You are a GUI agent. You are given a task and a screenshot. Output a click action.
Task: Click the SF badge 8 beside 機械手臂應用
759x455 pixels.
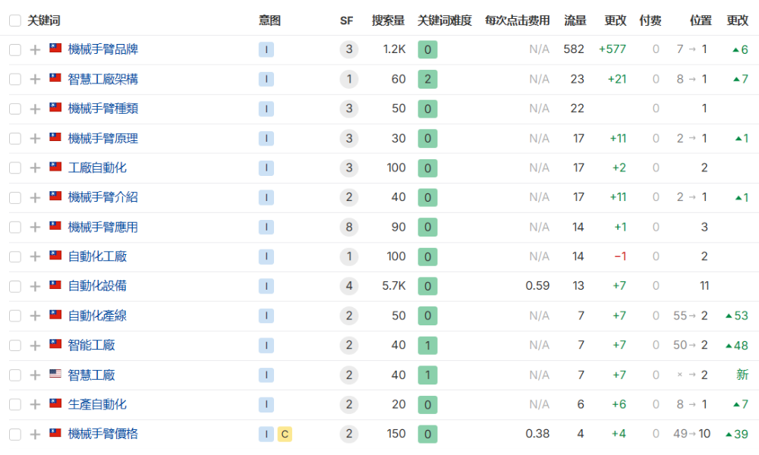click(x=348, y=227)
